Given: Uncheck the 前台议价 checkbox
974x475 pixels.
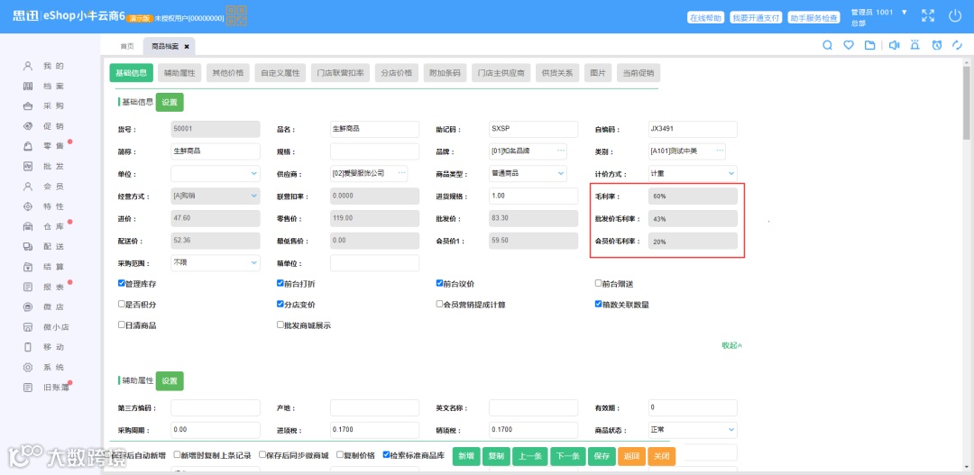Looking at the screenshot, I should [x=440, y=283].
